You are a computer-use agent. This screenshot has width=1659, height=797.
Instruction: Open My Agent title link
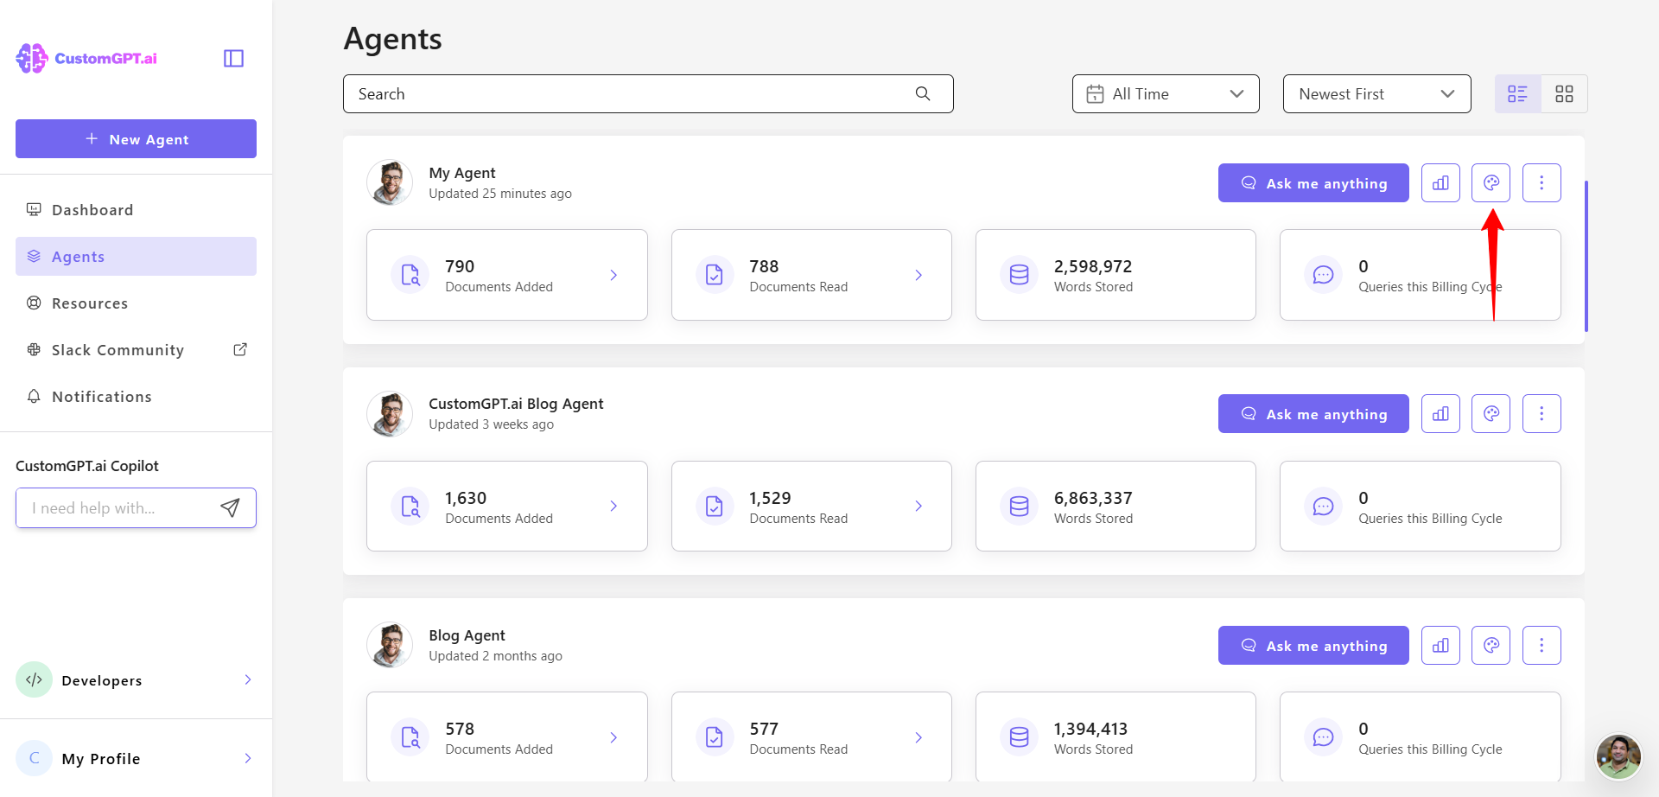(462, 173)
